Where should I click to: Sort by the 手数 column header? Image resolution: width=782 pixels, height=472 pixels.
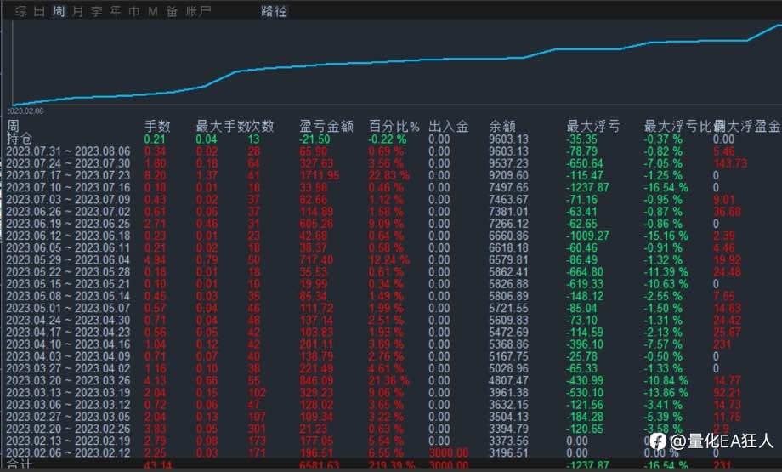(x=157, y=126)
